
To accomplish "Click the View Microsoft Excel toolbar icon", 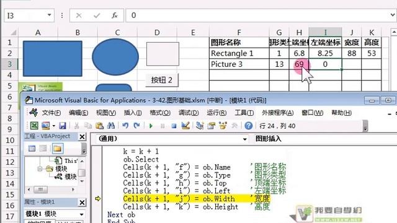I will (x=34, y=125).
